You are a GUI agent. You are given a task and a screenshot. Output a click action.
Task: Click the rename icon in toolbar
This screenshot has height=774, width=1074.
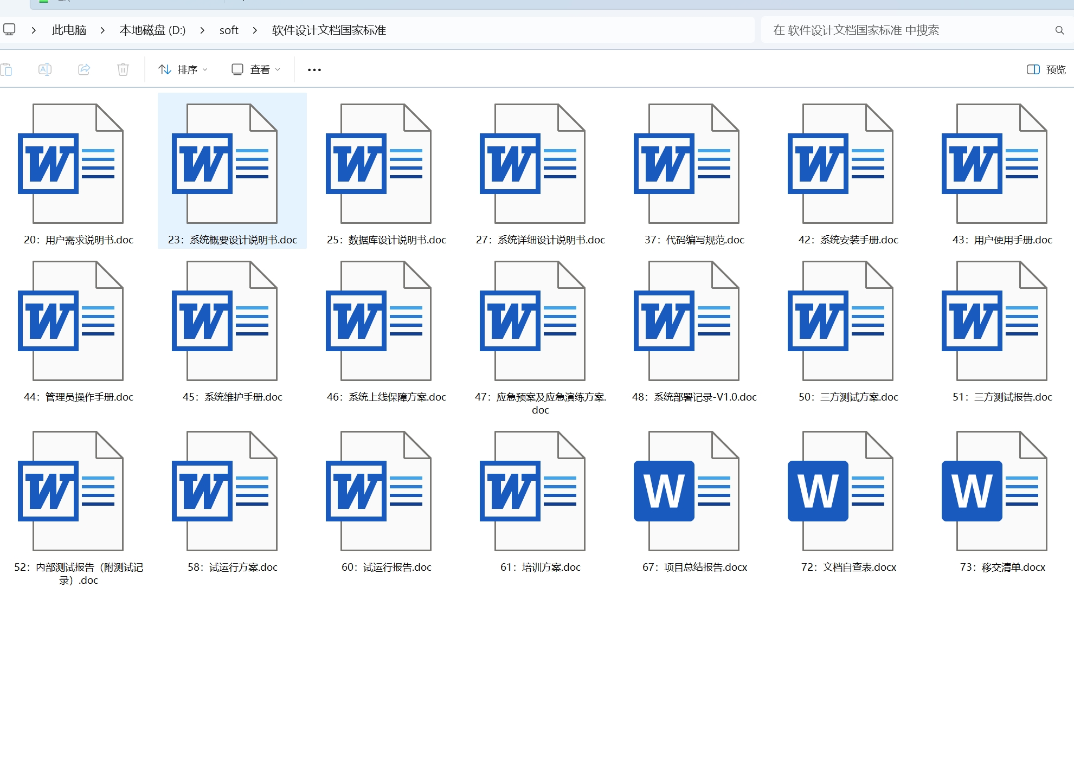point(45,69)
